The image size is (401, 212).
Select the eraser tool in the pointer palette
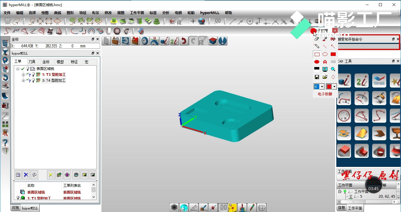tap(317, 39)
